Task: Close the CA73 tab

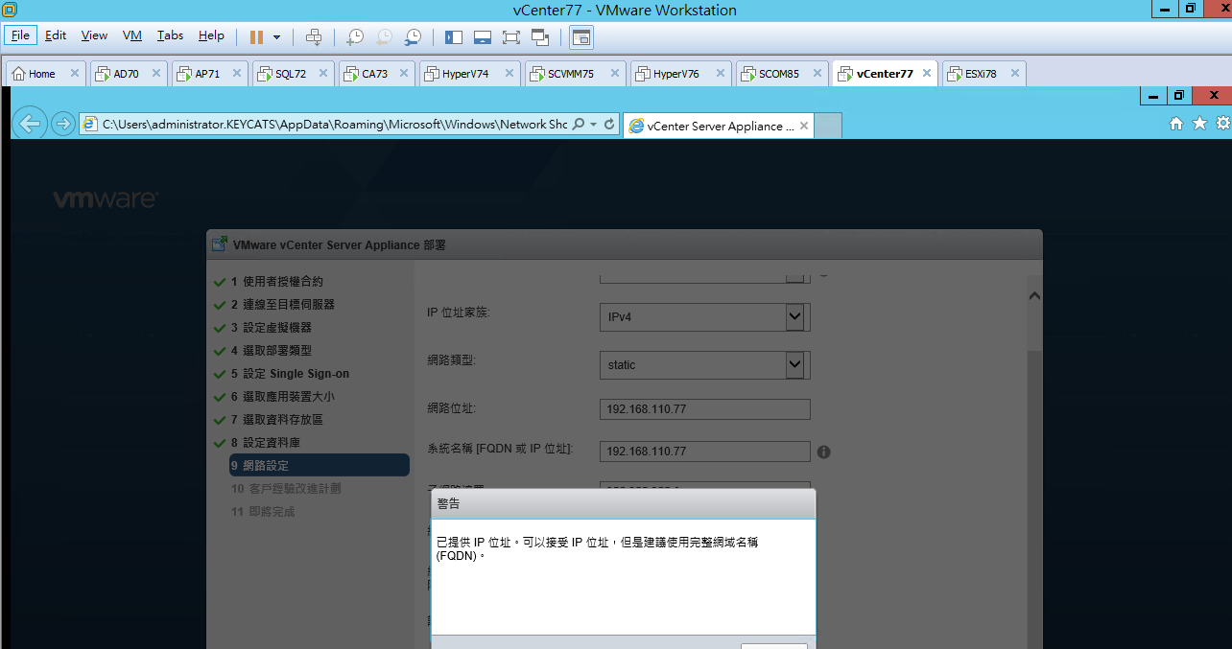Action: point(404,74)
